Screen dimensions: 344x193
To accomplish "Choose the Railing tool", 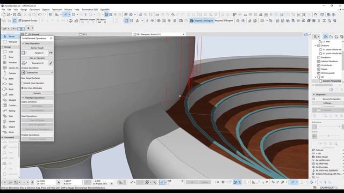I will tap(10, 111).
